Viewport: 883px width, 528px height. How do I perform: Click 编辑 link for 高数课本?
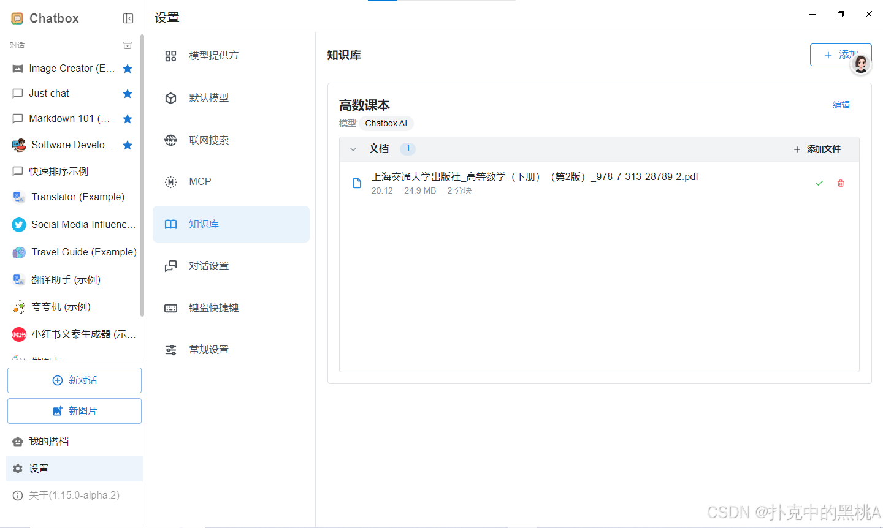tap(841, 105)
